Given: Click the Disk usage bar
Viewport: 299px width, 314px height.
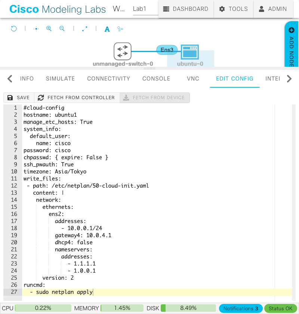Looking at the screenshot, I should coord(188,308).
